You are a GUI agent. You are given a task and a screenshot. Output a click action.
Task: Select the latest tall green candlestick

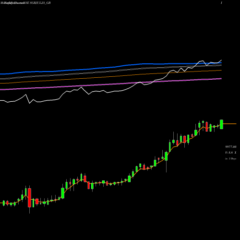tap(221, 124)
